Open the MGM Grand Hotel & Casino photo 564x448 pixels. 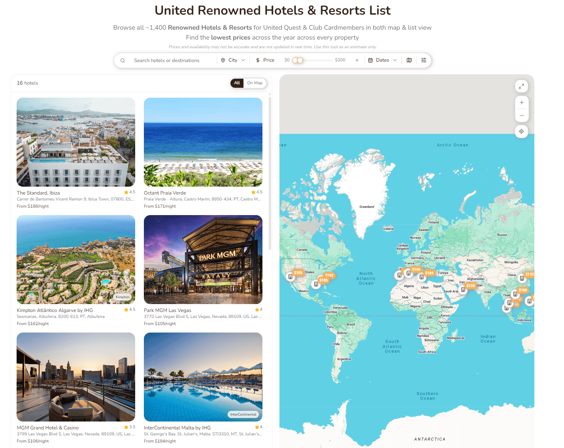(76, 377)
